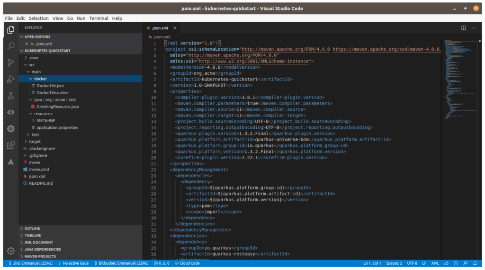Open the File menu
Image resolution: width=485 pixels, height=270 pixels.
(9, 18)
